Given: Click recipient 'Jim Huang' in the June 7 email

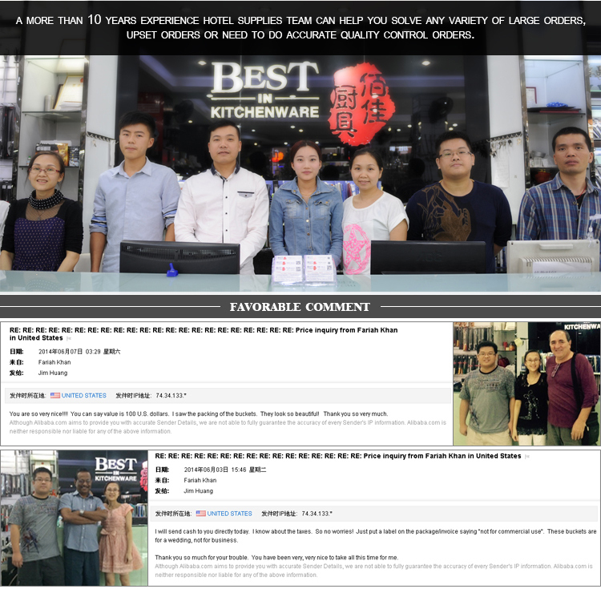Looking at the screenshot, I should (53, 373).
